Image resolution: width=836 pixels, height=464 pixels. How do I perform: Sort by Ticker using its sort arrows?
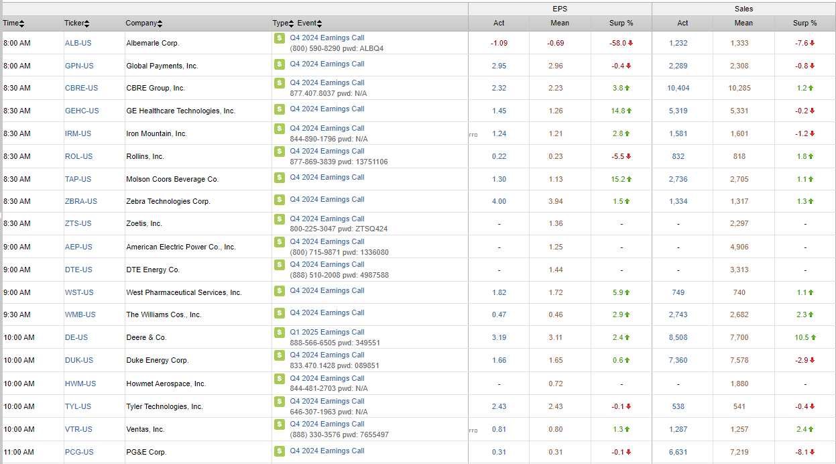coord(87,23)
